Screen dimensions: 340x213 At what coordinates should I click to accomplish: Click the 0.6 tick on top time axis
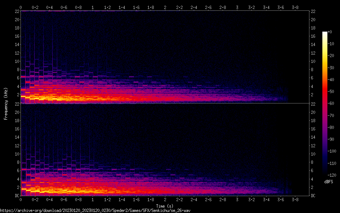(x=64, y=7)
